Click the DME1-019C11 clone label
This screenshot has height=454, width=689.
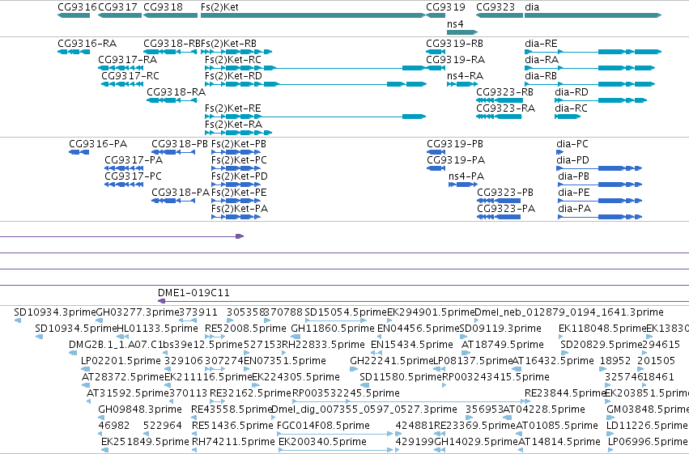point(194,293)
